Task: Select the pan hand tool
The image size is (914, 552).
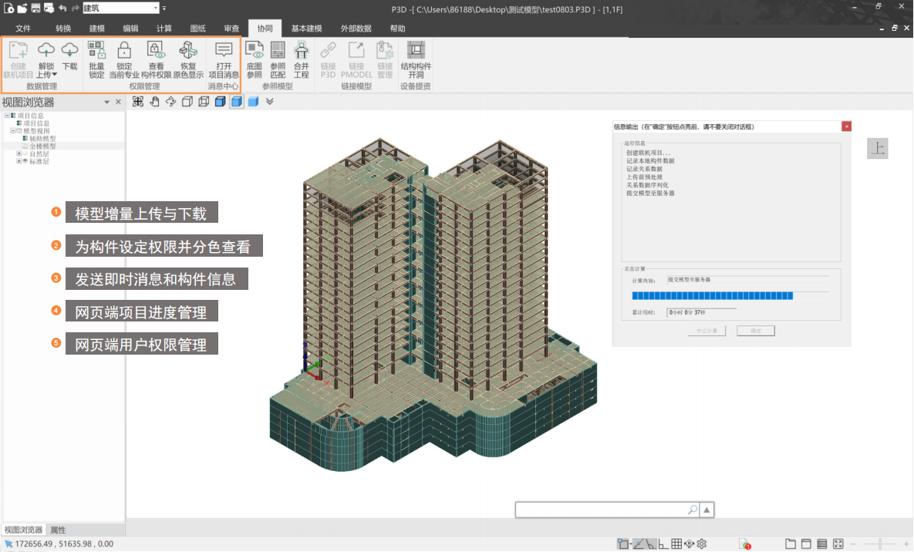Action: tap(154, 102)
